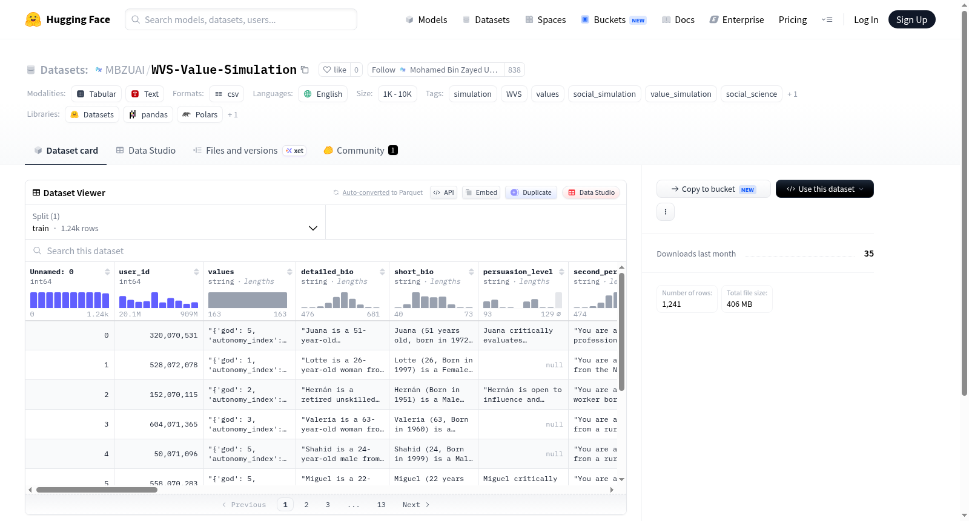The image size is (969, 521).
Task: Click the Sign Up button
Action: [x=911, y=19]
